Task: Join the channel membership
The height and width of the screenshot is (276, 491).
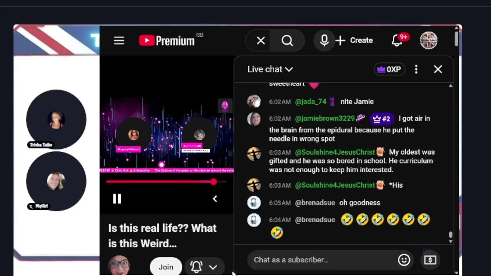Action: coord(166,267)
